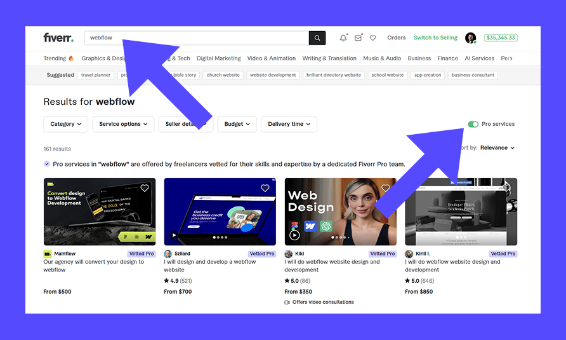Open the Budget filter dropdown
The width and height of the screenshot is (566, 340).
[237, 124]
